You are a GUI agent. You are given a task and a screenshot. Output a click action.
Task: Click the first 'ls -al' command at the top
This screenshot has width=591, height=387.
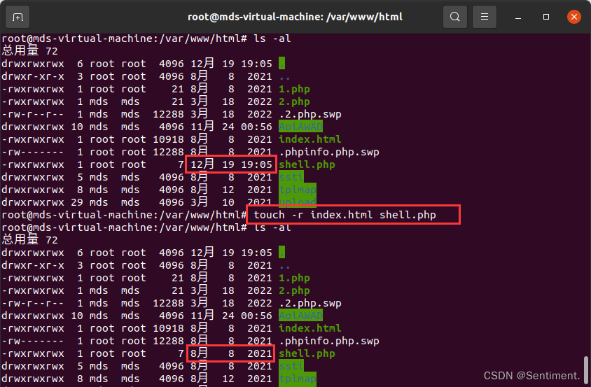272,38
